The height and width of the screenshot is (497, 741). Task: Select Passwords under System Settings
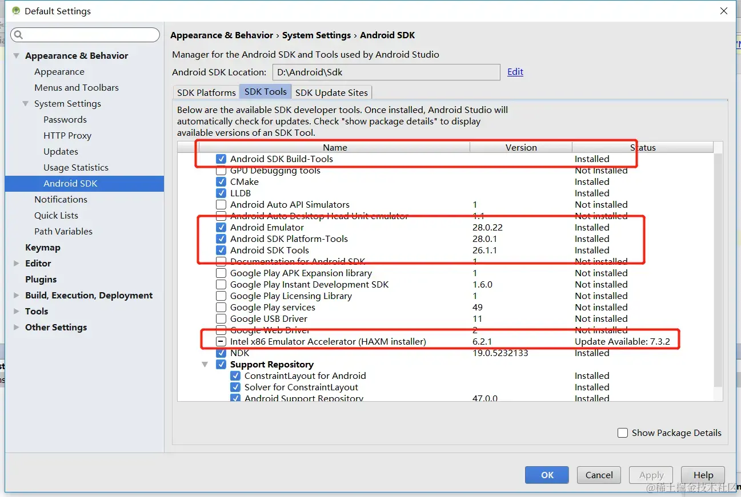click(x=65, y=120)
